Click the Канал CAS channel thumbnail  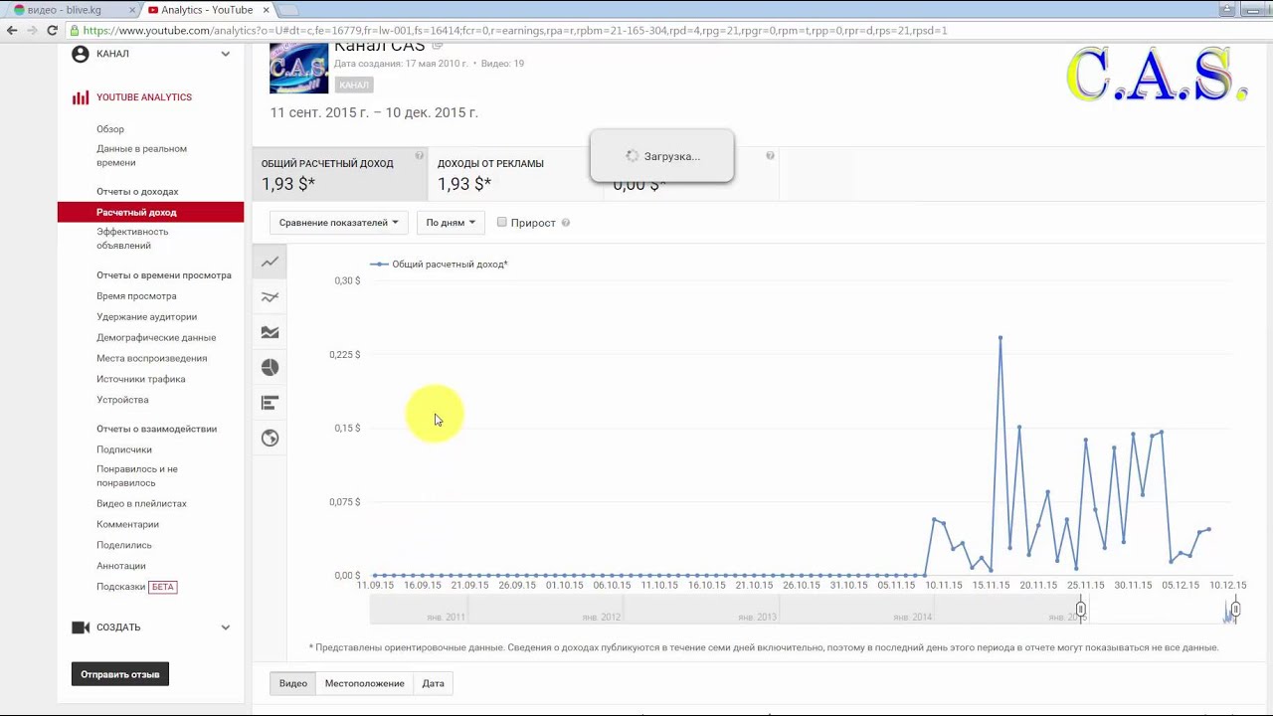pyautogui.click(x=298, y=69)
